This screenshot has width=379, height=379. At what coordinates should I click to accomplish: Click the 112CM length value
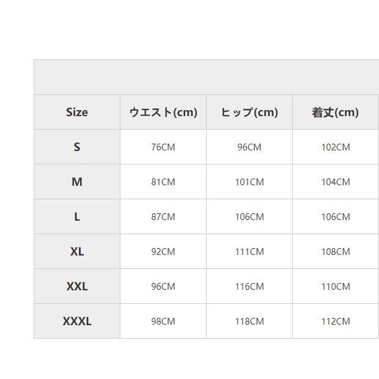[x=335, y=322]
